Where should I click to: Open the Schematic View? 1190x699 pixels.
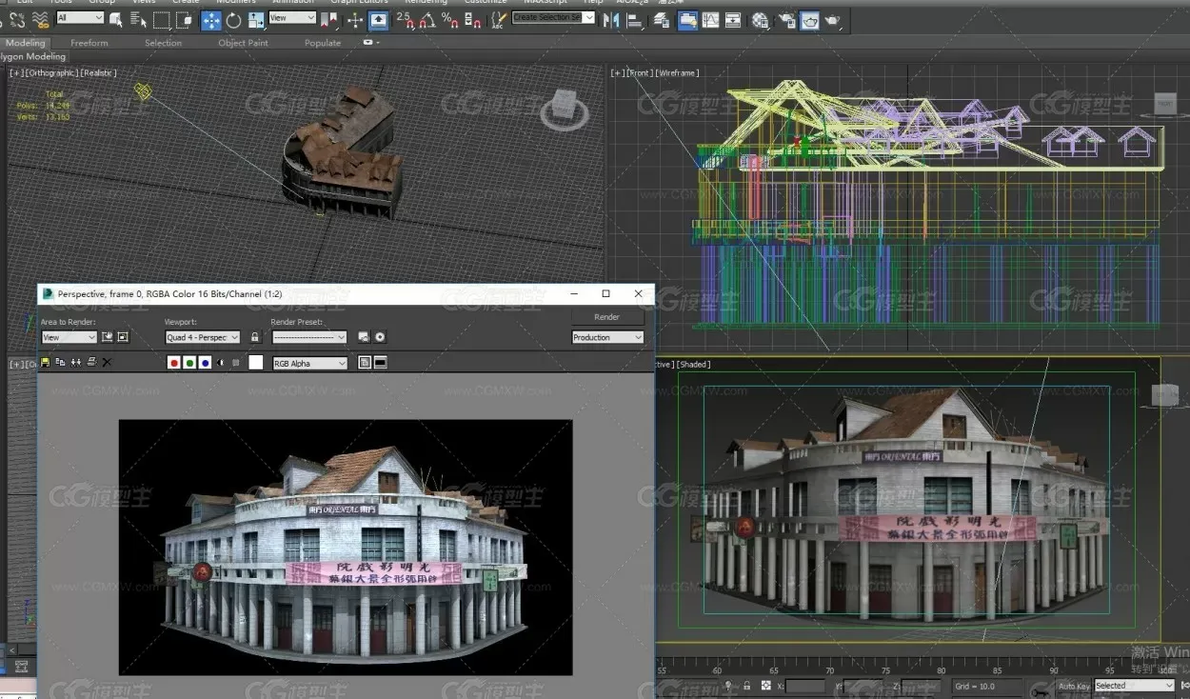tap(733, 19)
